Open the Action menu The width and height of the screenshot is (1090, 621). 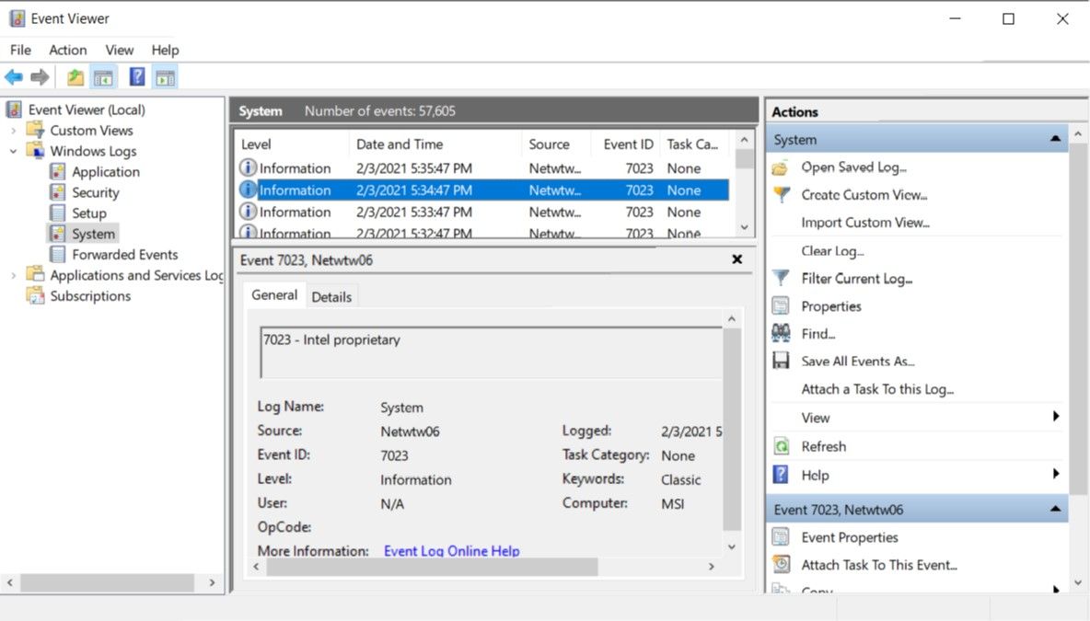pos(68,50)
